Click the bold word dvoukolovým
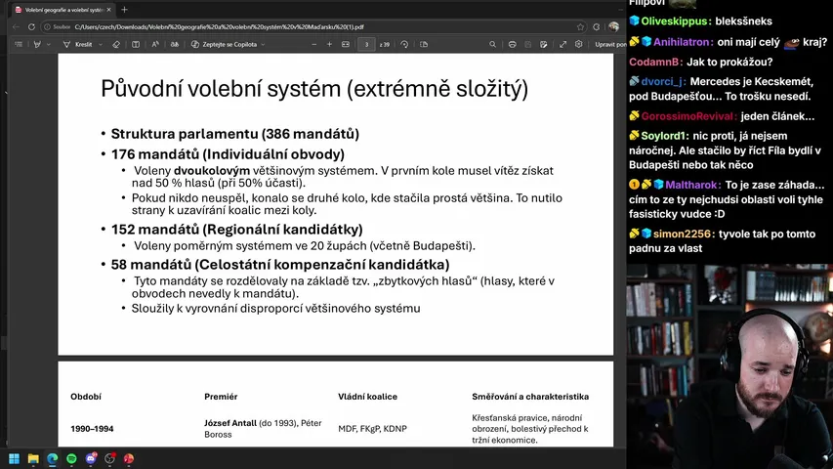 coord(212,171)
